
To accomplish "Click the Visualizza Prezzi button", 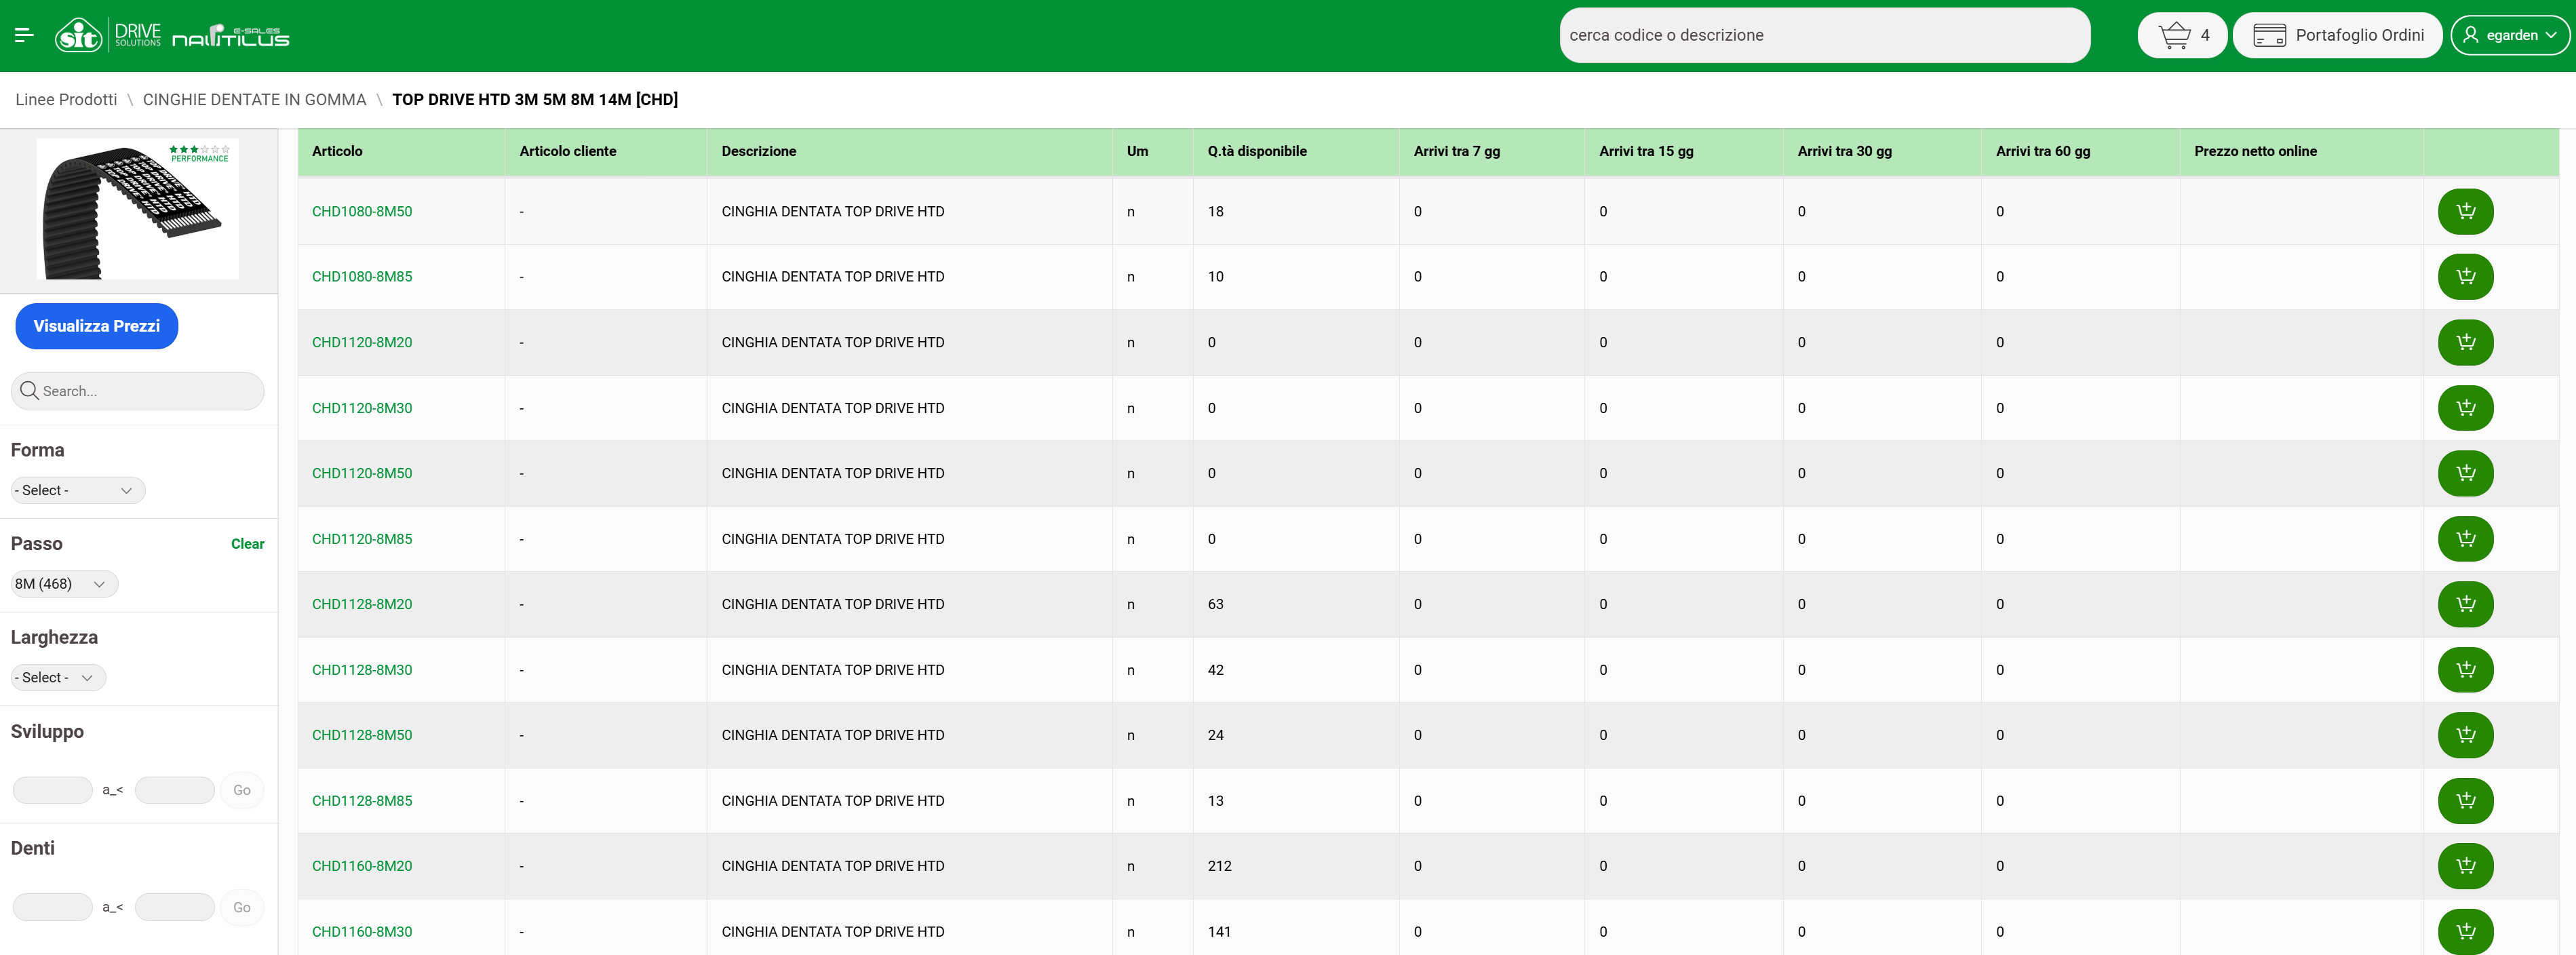I will (96, 326).
